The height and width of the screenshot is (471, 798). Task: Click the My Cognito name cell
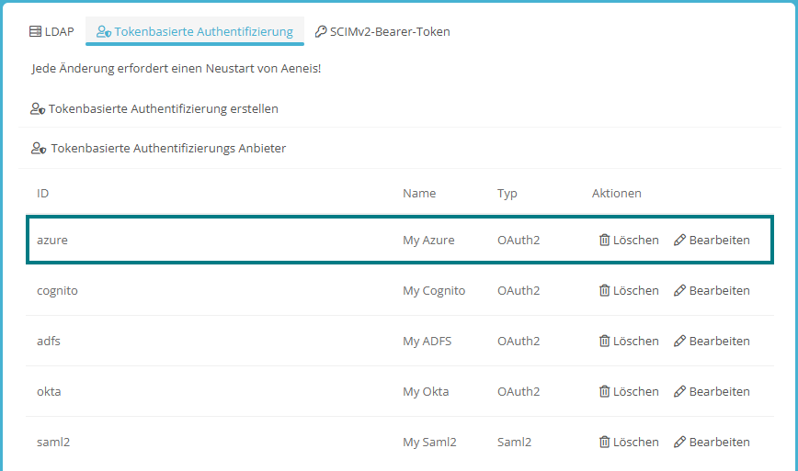[x=434, y=291]
